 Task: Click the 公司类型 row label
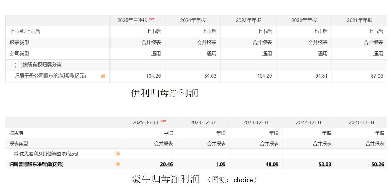(19, 54)
